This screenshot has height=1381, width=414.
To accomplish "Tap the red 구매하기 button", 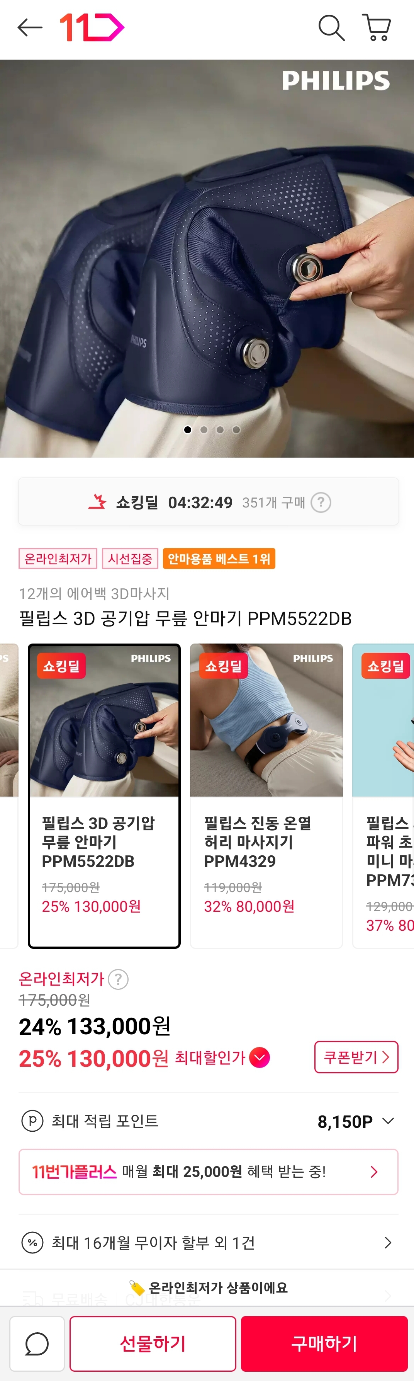I will (324, 1344).
